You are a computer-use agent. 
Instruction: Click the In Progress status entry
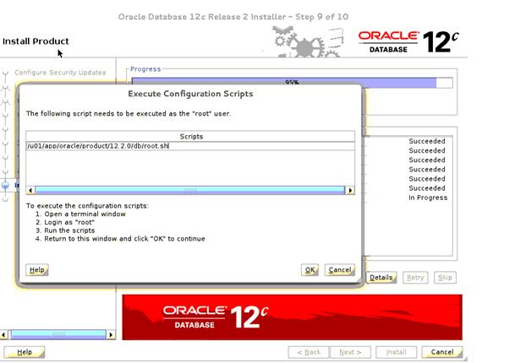pyautogui.click(x=428, y=198)
